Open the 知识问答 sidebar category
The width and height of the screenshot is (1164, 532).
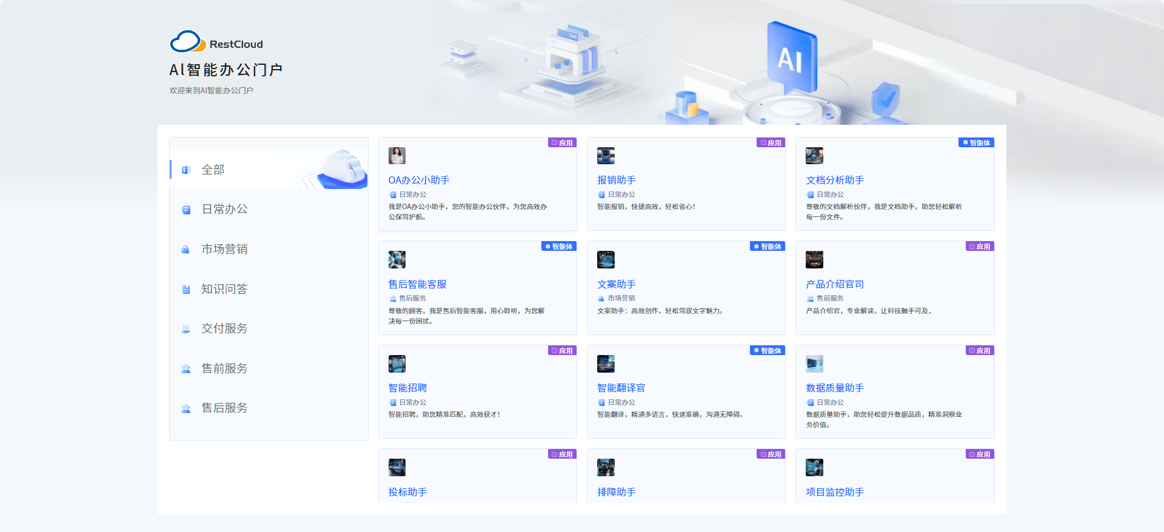coord(224,289)
